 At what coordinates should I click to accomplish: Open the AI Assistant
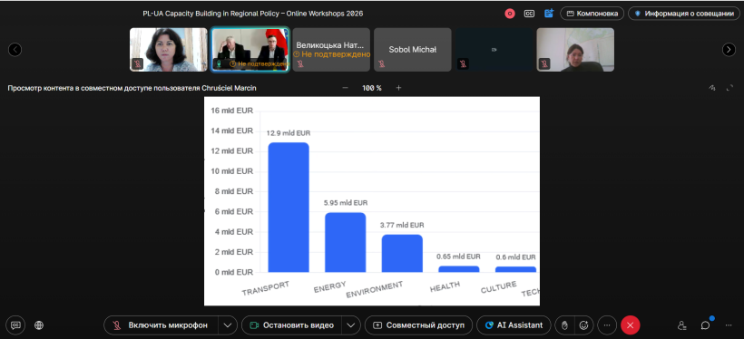(x=514, y=325)
